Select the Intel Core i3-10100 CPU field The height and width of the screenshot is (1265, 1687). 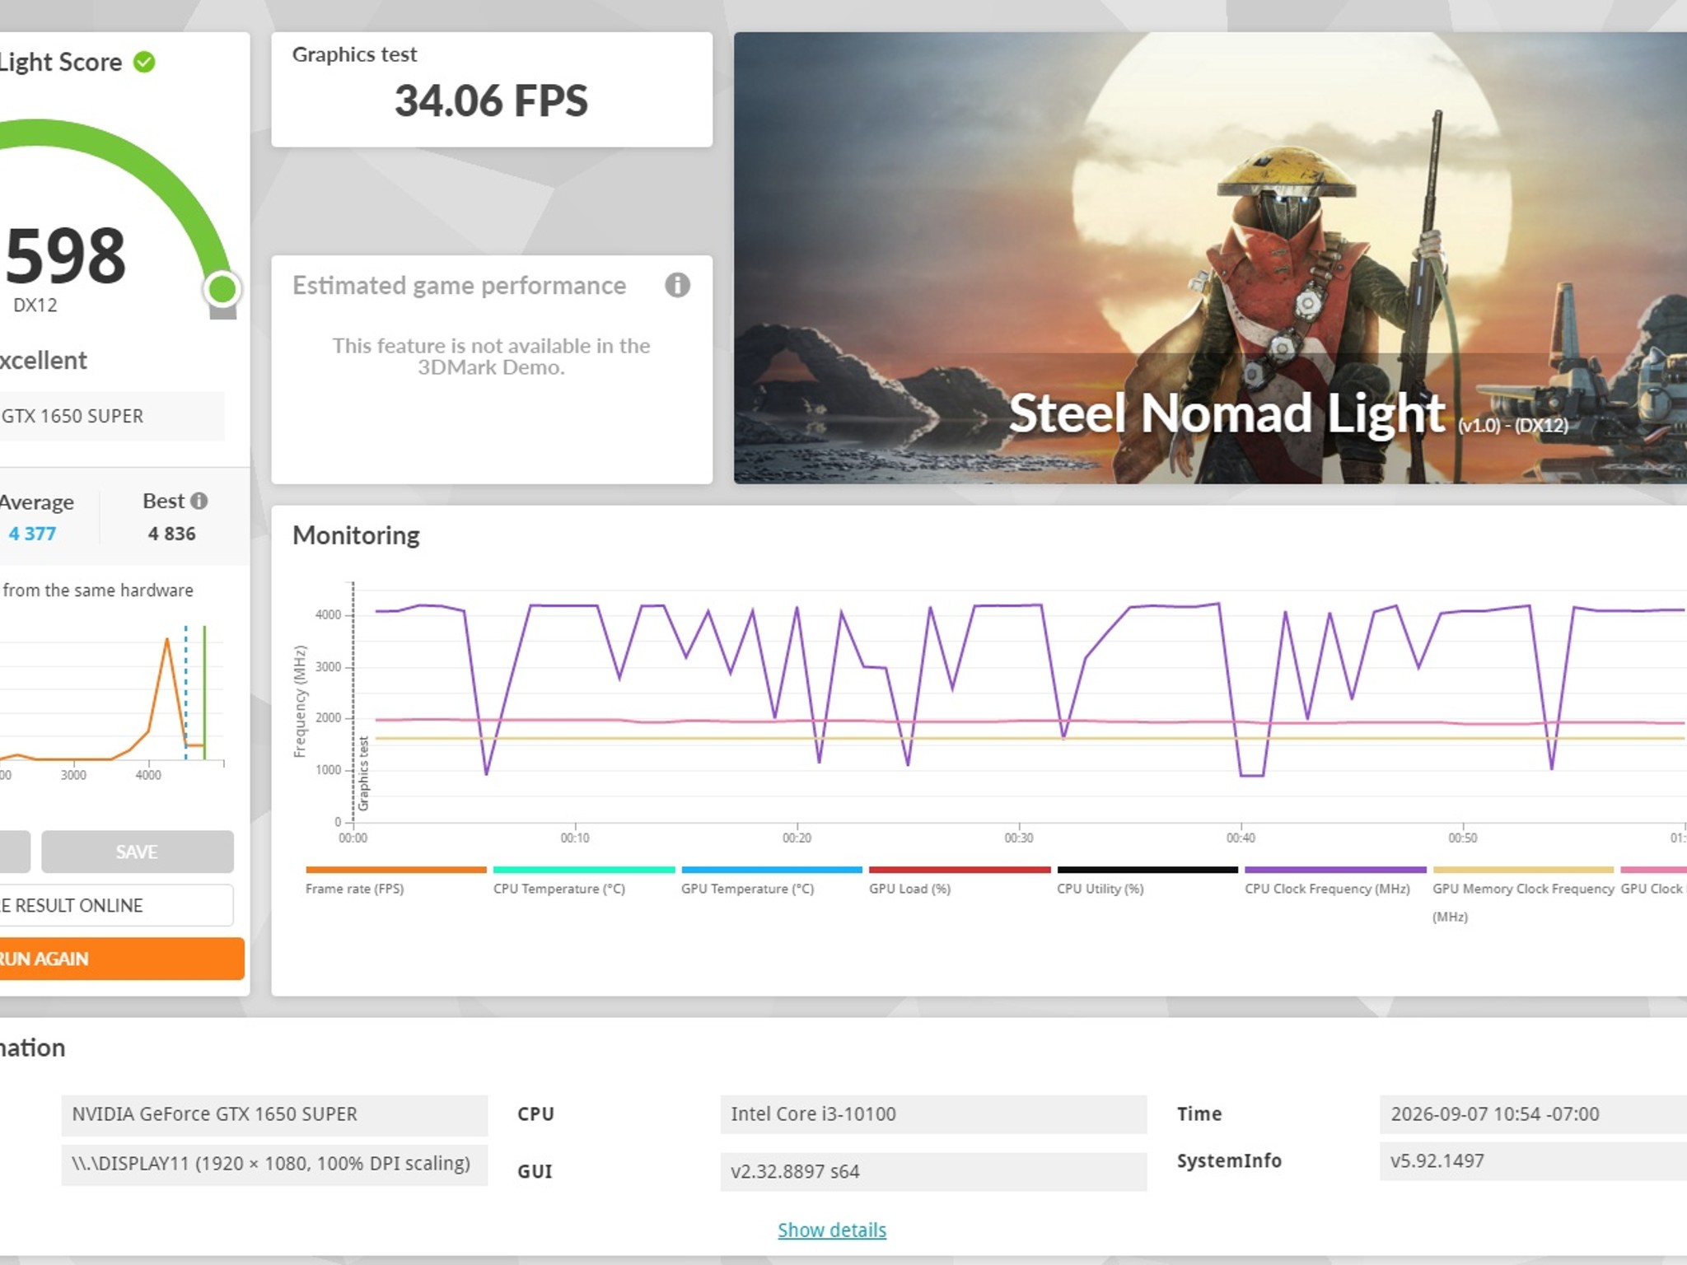pos(933,1114)
